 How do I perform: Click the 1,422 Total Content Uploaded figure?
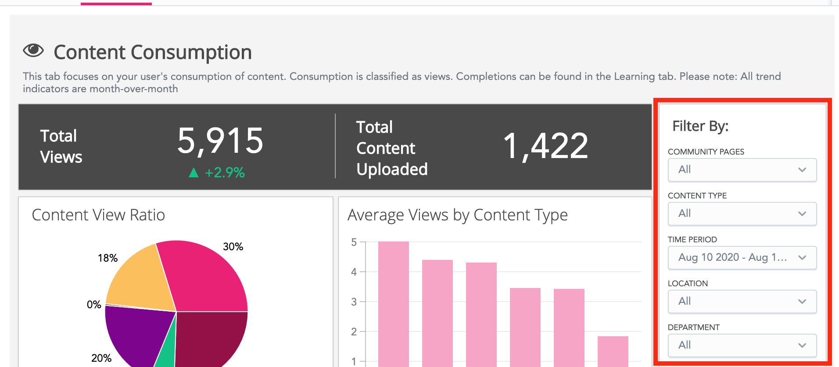[x=545, y=146]
